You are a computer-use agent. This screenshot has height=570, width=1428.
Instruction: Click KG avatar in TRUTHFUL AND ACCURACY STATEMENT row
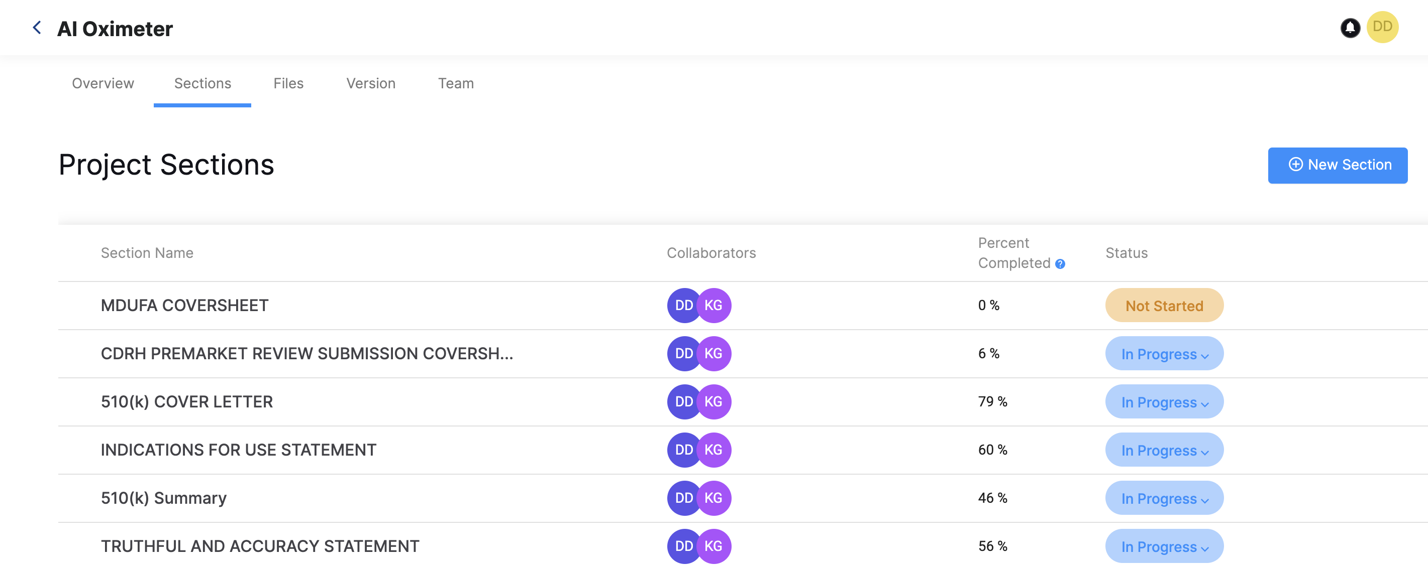[x=713, y=546]
